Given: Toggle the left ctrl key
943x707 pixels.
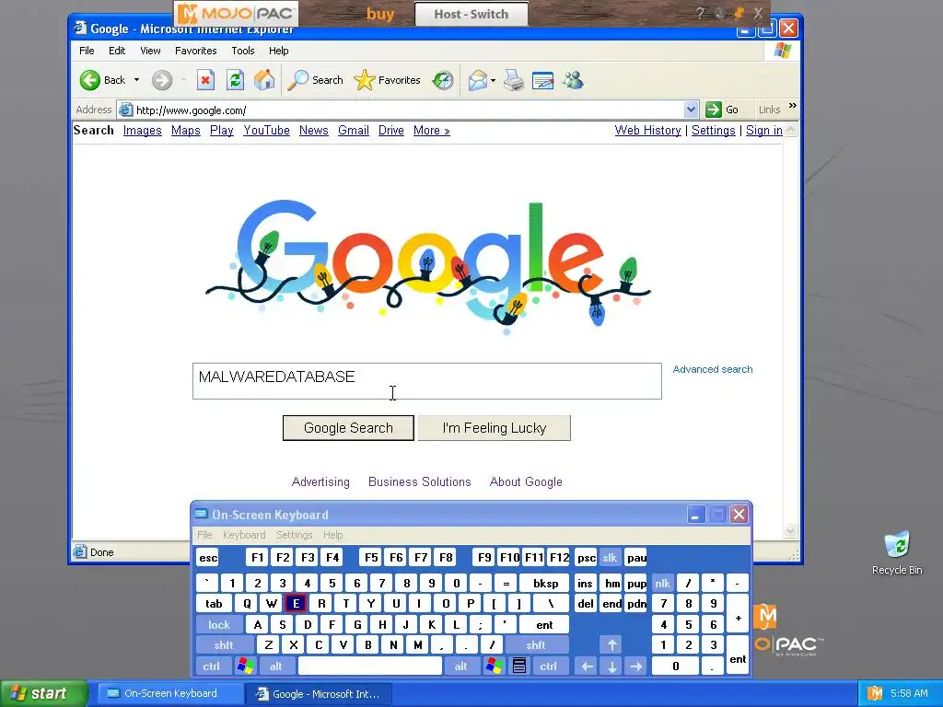Looking at the screenshot, I should [x=211, y=666].
